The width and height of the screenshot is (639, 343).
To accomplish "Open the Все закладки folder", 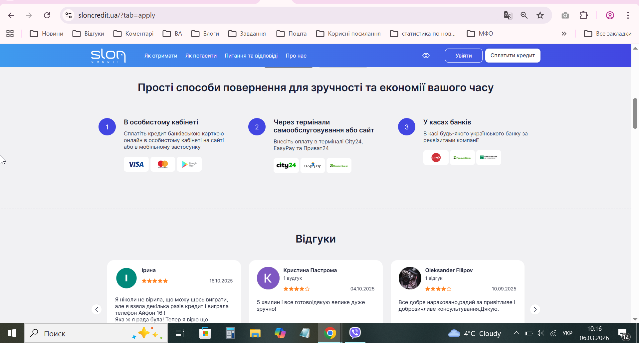I will pyautogui.click(x=608, y=34).
